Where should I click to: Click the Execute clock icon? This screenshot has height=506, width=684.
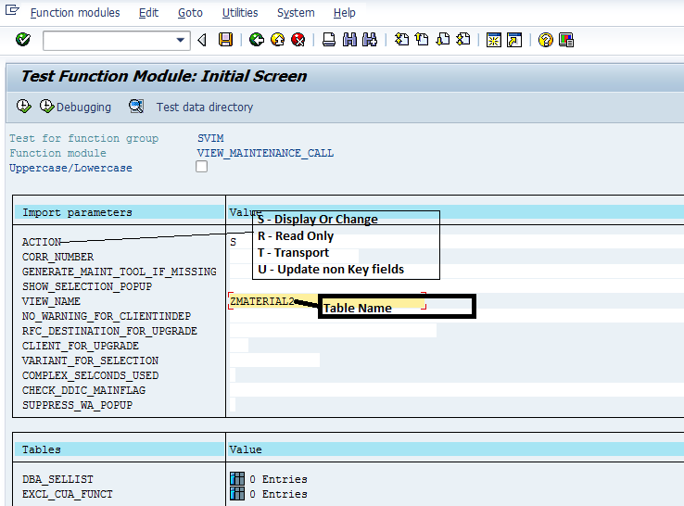[23, 106]
